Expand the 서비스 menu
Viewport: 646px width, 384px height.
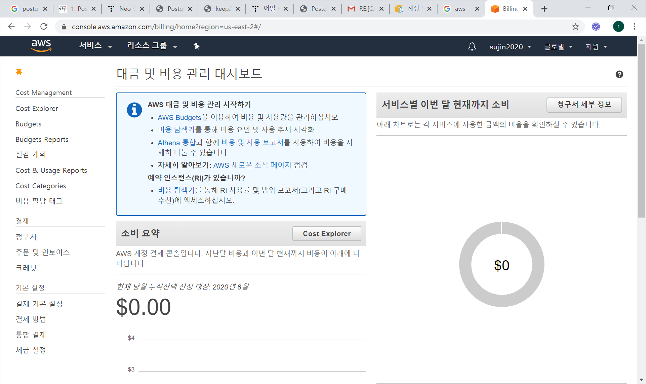[x=95, y=46]
